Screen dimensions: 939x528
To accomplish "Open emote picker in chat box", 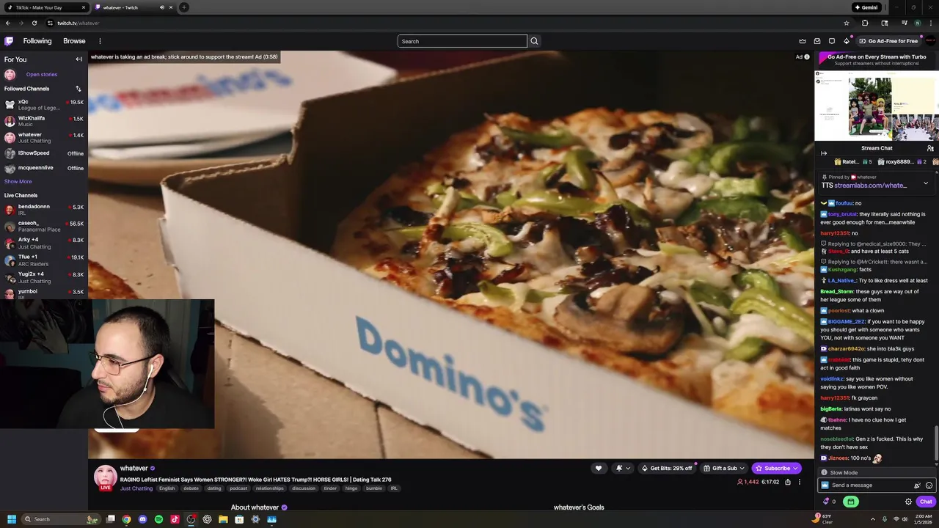I will click(929, 485).
